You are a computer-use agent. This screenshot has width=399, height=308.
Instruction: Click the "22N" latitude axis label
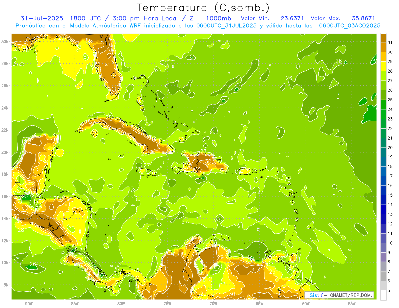[x=5, y=130]
